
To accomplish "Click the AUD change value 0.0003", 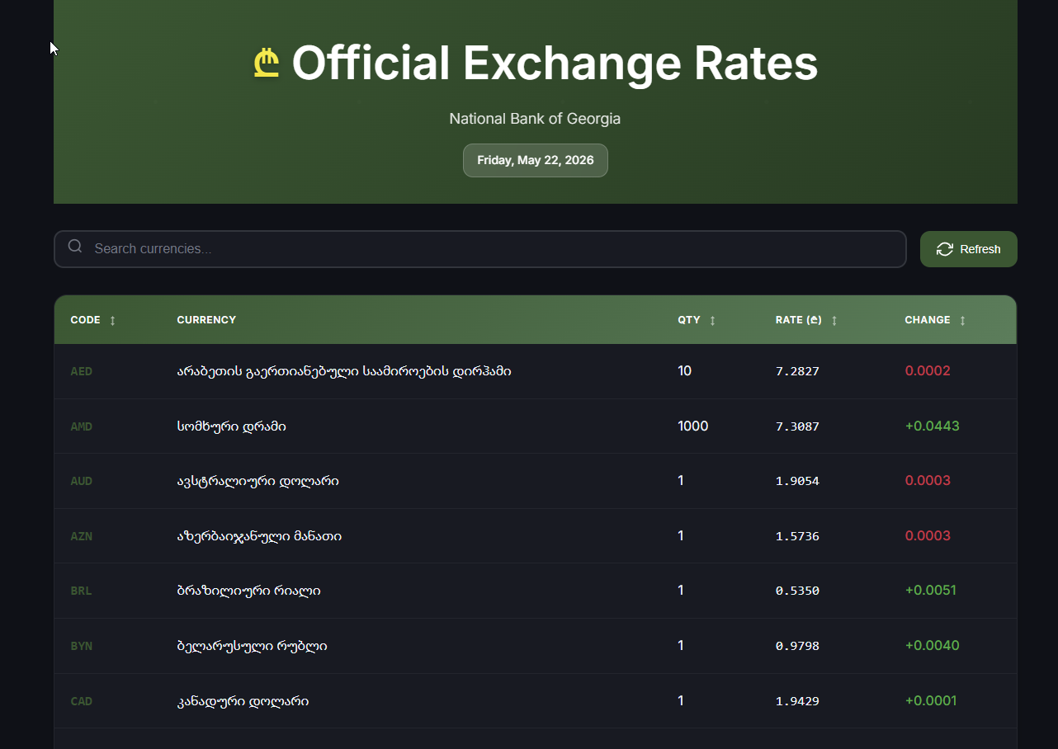I will pyautogui.click(x=928, y=481).
